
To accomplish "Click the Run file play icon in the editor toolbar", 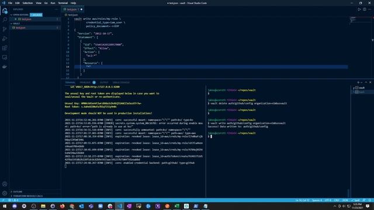I will pos(359,9).
